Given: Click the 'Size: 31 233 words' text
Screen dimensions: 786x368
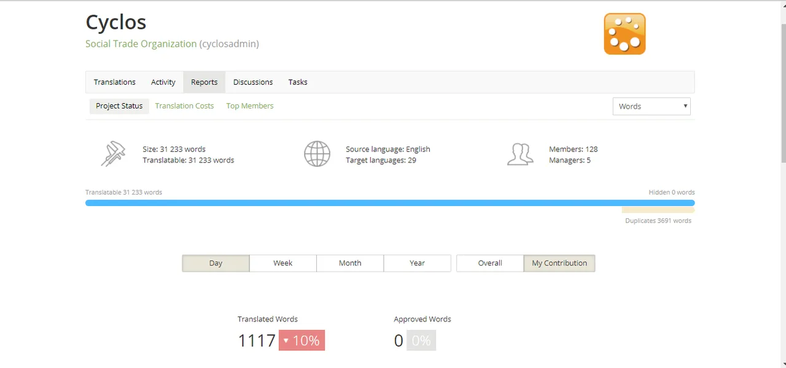Looking at the screenshot, I should pos(174,149).
